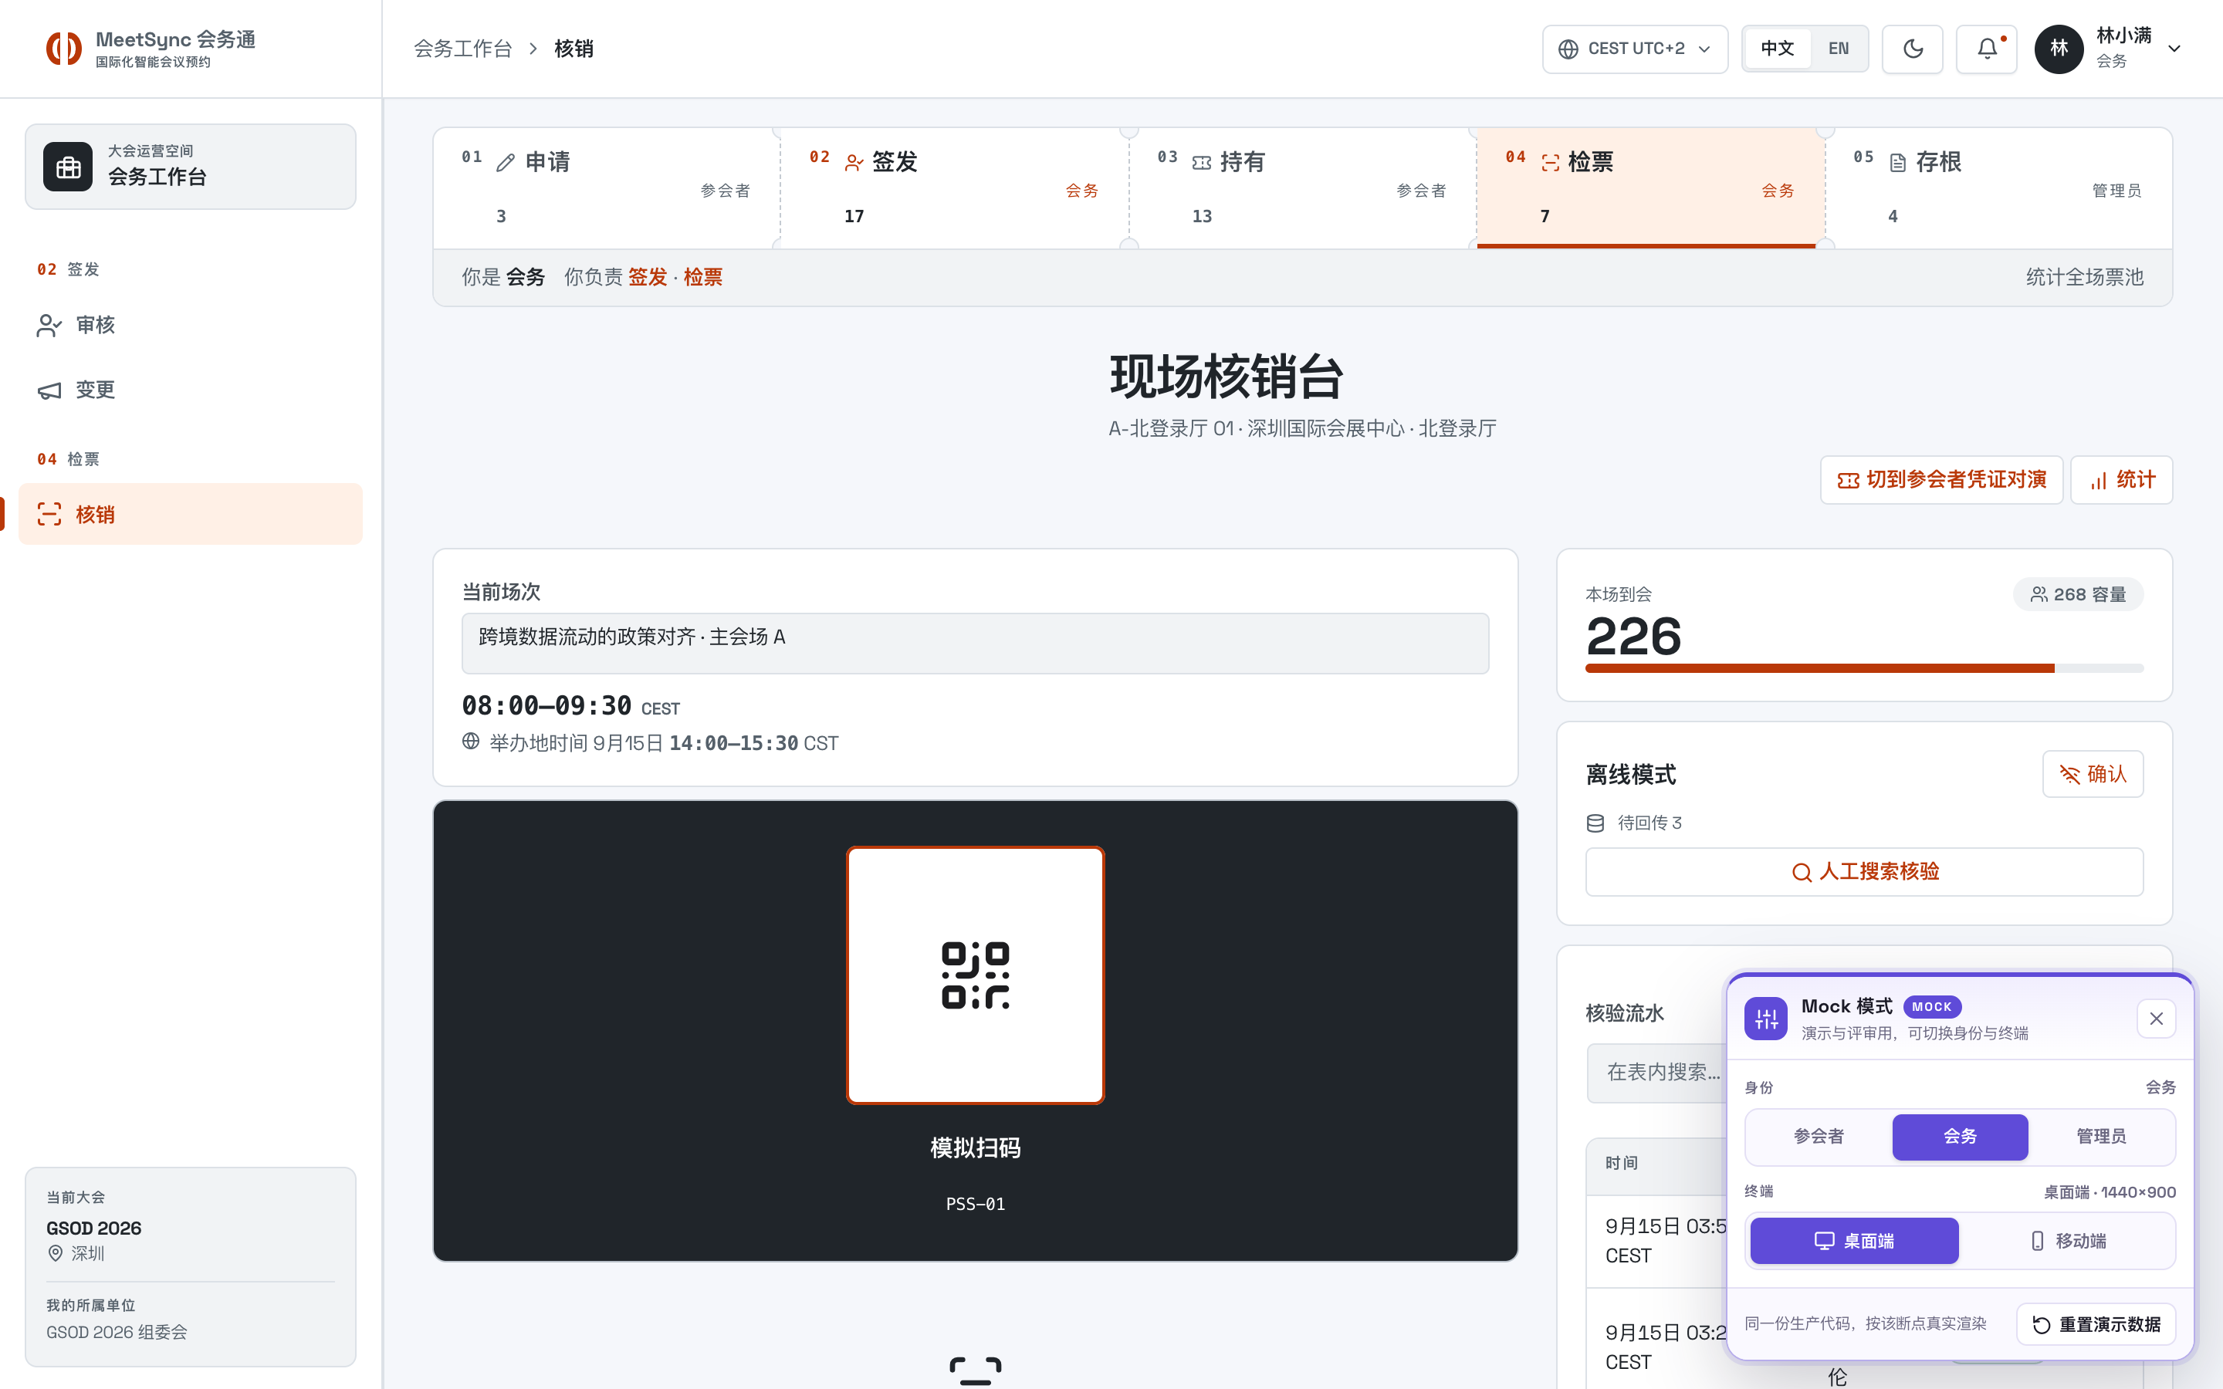Image resolution: width=2223 pixels, height=1389 pixels.
Task: Expand the 林小满 user menu chevron
Action: (x=2174, y=49)
